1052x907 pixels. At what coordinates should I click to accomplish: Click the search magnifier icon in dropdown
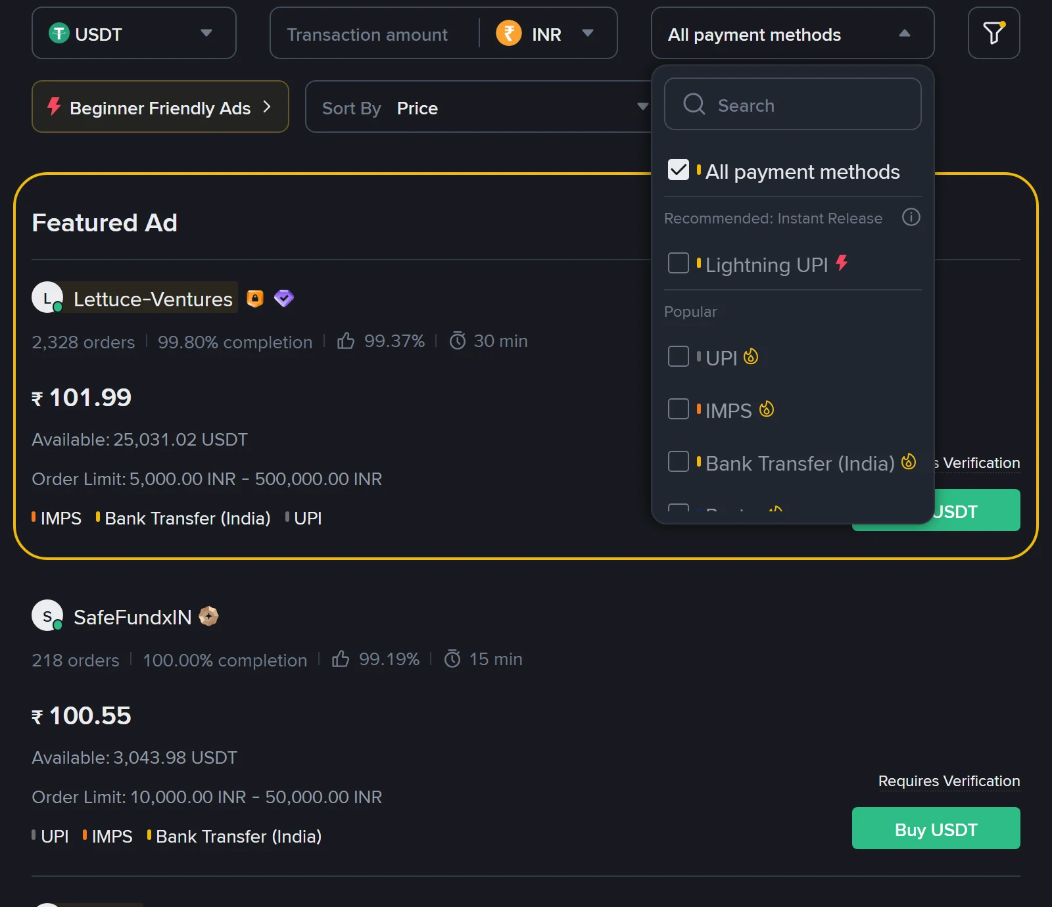tap(694, 104)
